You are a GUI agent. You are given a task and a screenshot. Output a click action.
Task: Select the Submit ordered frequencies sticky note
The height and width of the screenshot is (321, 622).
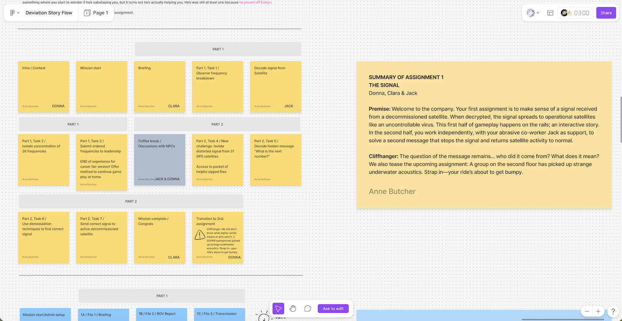coord(102,162)
